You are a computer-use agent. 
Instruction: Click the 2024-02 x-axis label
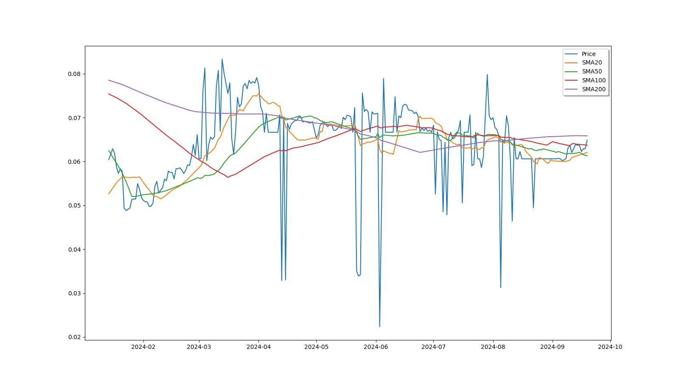(143, 347)
